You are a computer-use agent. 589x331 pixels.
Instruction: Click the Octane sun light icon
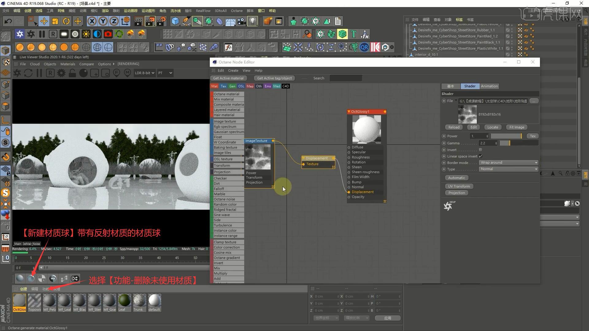tap(86, 34)
